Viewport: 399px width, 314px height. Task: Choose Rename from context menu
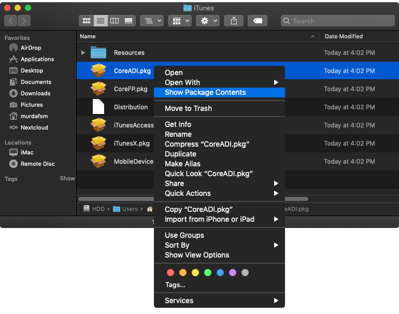pyautogui.click(x=219, y=134)
